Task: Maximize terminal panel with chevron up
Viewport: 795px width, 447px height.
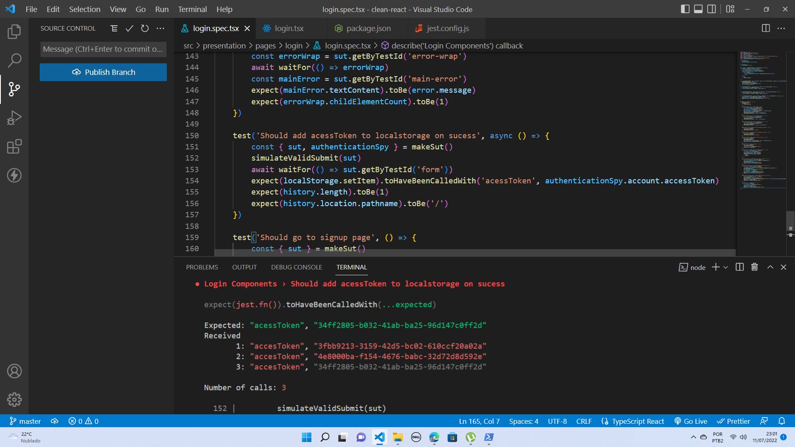Action: coord(770,267)
